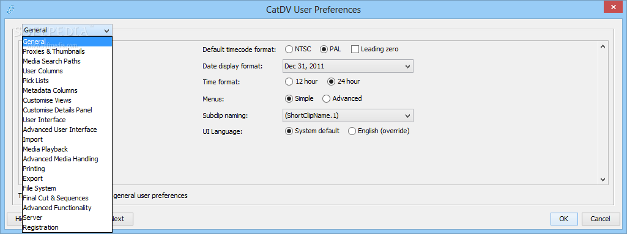Click the scrollbar up arrow

click(603, 46)
